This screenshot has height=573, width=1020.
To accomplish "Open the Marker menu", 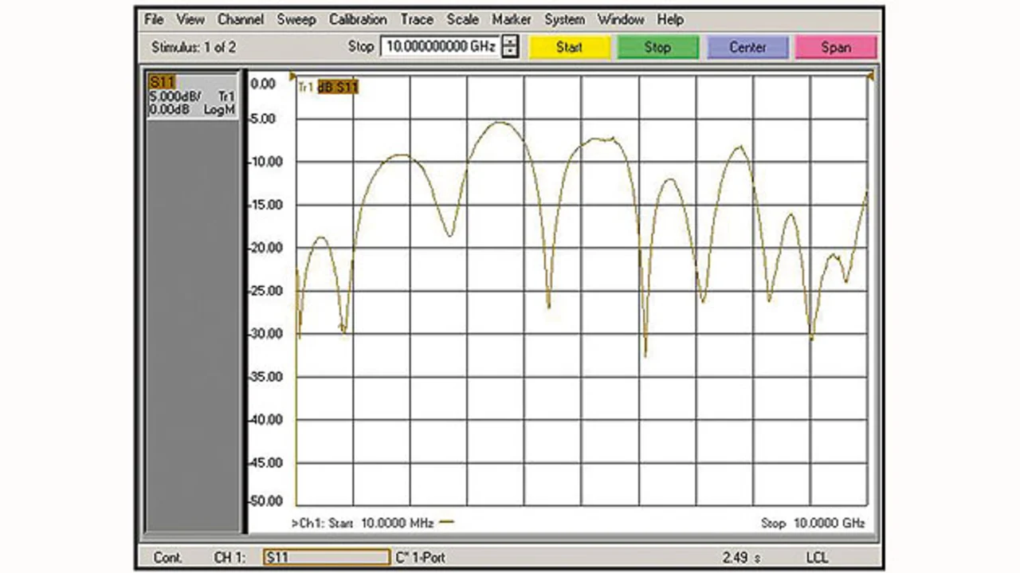I will (x=511, y=19).
